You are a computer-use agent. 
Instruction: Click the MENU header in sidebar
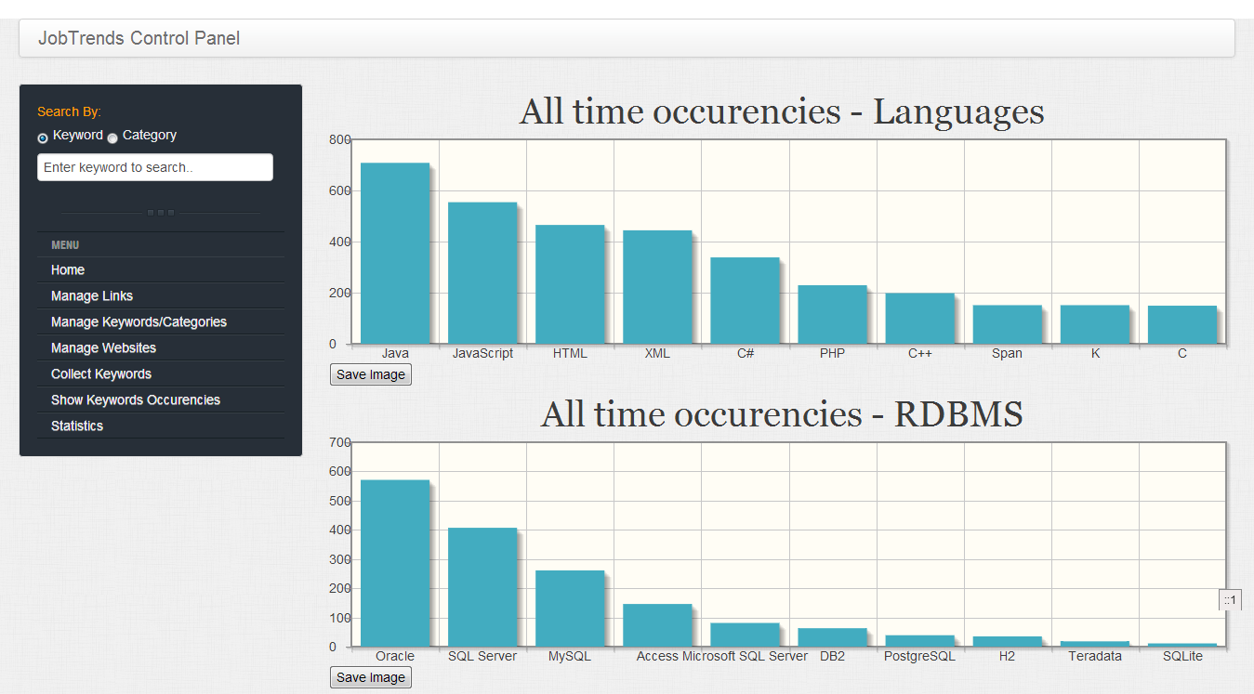[x=65, y=245]
